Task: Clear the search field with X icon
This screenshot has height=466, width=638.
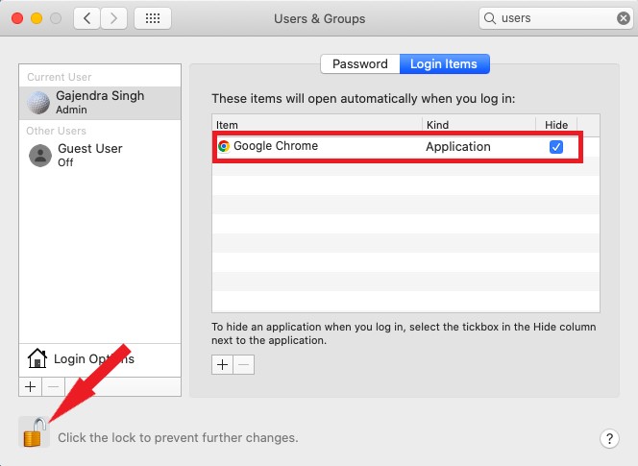Action: tap(624, 18)
